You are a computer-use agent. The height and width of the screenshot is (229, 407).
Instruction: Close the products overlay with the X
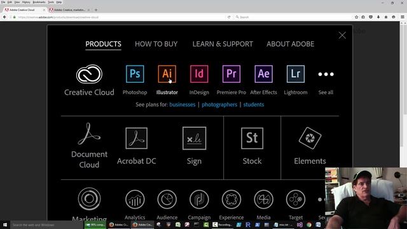pos(342,36)
